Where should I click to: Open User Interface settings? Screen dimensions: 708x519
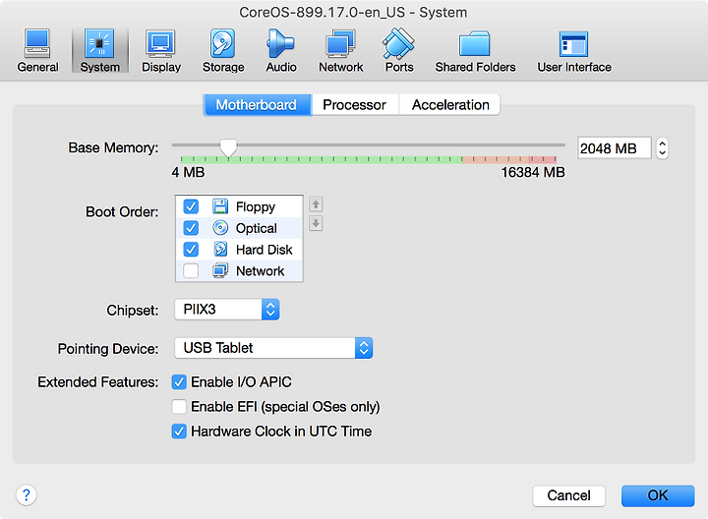tap(574, 50)
